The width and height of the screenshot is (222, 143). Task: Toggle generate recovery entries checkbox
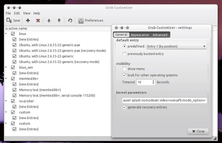[x=124, y=107]
